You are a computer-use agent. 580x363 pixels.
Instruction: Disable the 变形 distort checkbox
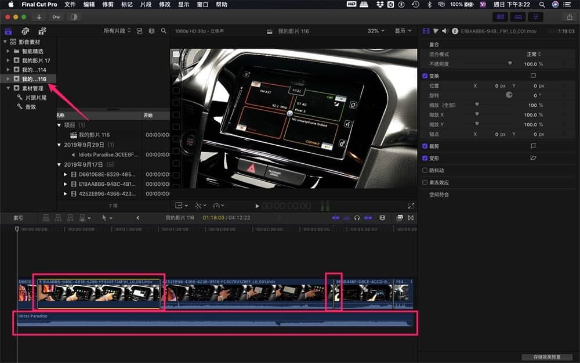tap(425, 158)
